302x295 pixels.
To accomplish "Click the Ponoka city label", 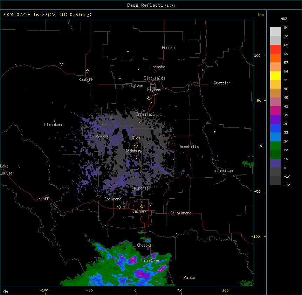I will pos(168,48).
